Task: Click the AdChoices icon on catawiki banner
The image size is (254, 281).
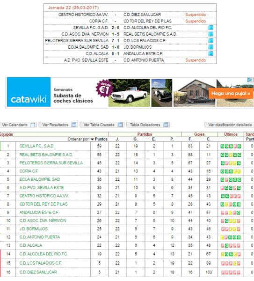Action: point(250,80)
